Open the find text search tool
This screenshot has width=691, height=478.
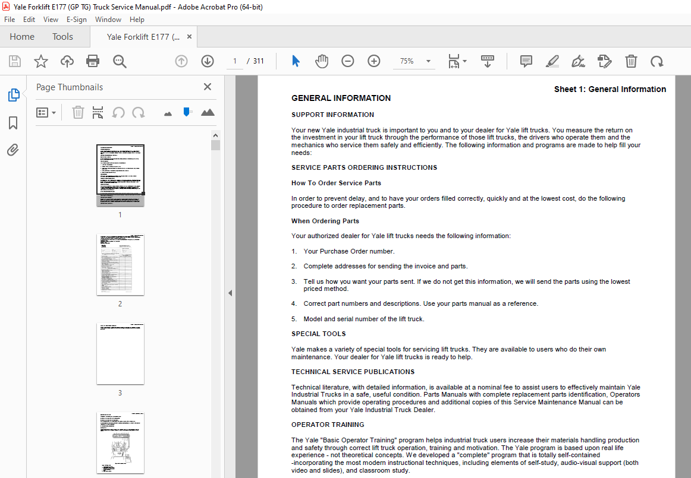point(120,61)
